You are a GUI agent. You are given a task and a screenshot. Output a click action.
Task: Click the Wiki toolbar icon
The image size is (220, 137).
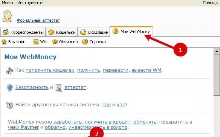(x=36, y=42)
